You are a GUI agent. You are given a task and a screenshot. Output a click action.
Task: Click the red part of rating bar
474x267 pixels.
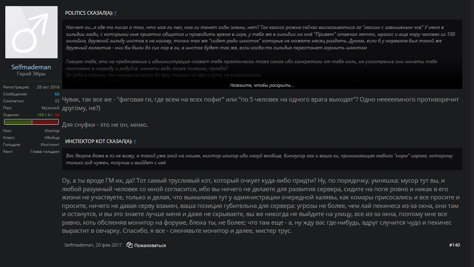point(45,122)
